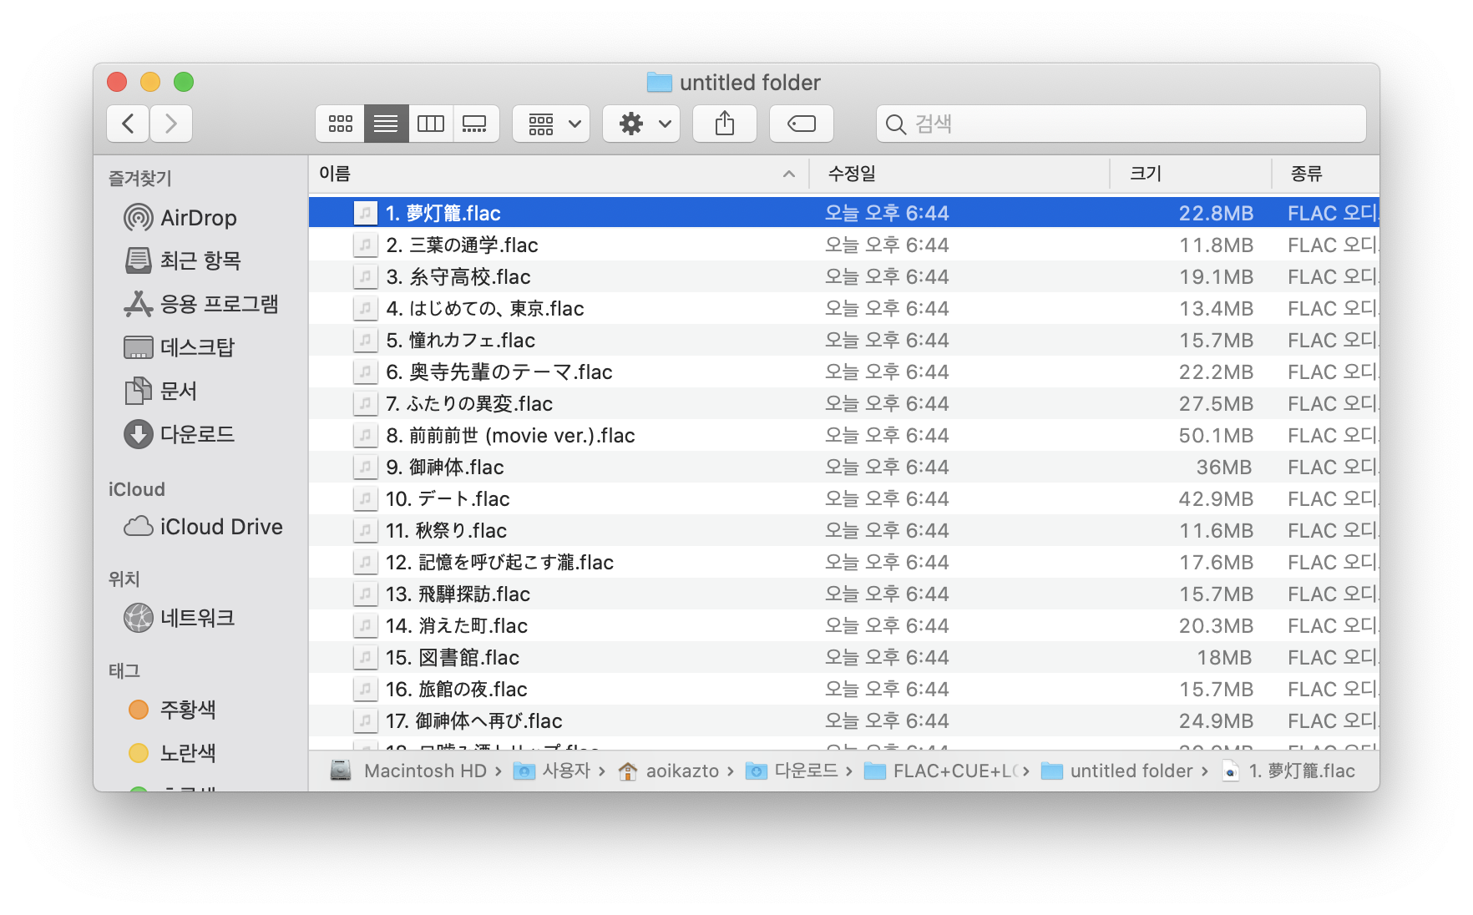
Task: Close the Finder window with red button
Action: pyautogui.click(x=117, y=82)
